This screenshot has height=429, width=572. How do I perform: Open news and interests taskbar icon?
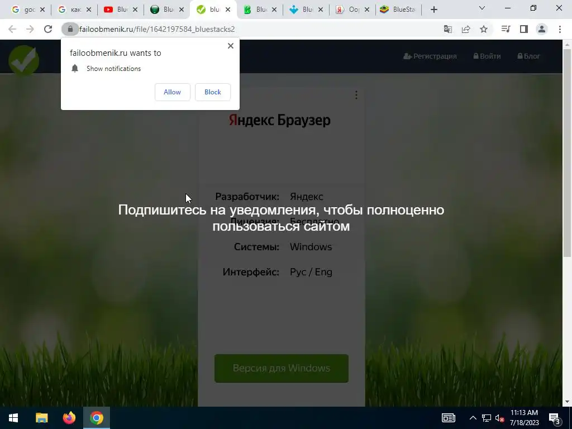coord(449,418)
